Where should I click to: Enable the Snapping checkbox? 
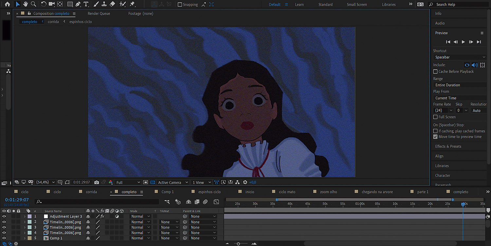point(180,5)
